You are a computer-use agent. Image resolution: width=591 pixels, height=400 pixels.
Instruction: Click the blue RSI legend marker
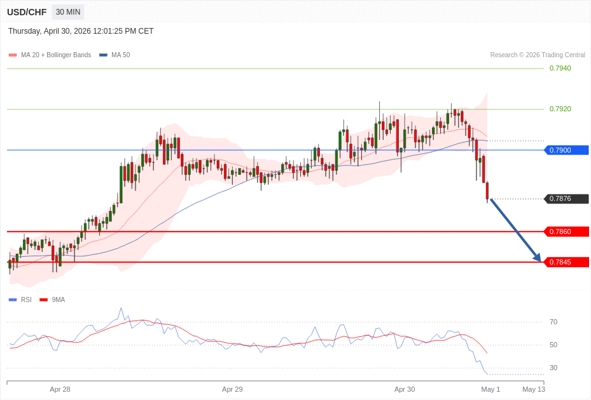[x=13, y=300]
